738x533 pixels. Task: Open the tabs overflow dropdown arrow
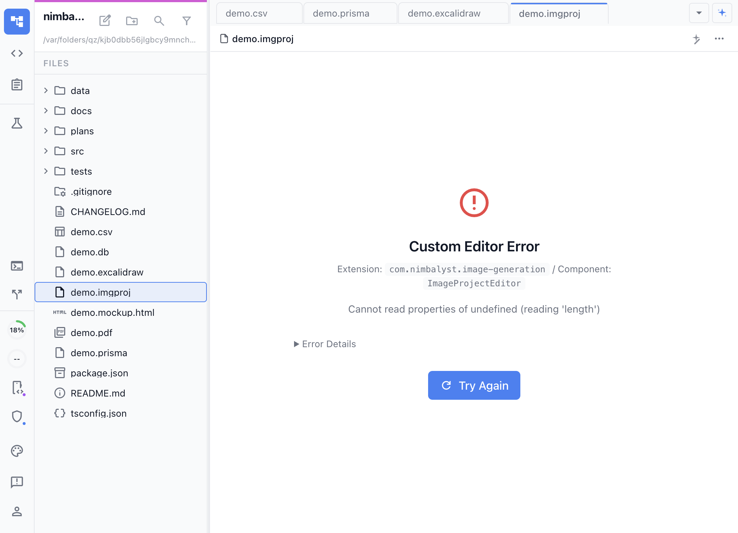[699, 13]
